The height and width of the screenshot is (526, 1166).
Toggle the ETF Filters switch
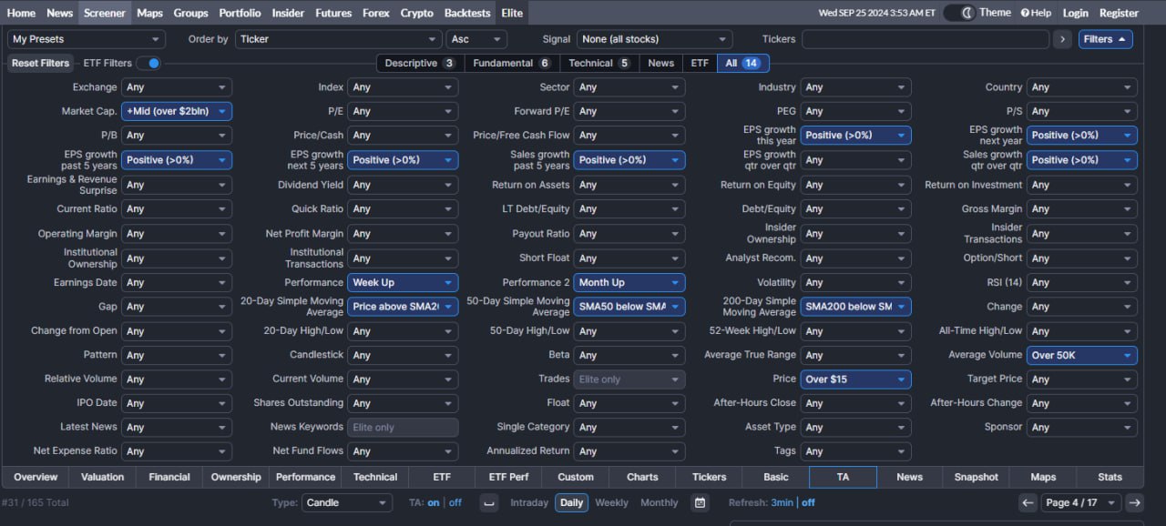point(148,63)
